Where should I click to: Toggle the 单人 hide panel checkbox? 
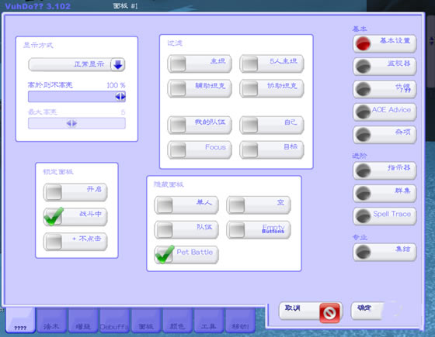pyautogui.click(x=165, y=205)
